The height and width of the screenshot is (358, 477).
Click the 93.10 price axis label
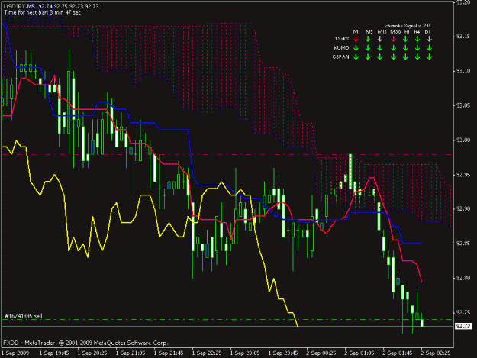[x=463, y=71]
